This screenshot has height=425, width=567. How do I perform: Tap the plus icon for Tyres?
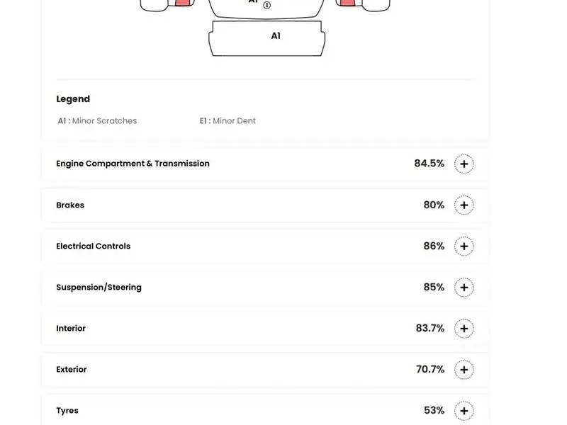[x=464, y=411]
